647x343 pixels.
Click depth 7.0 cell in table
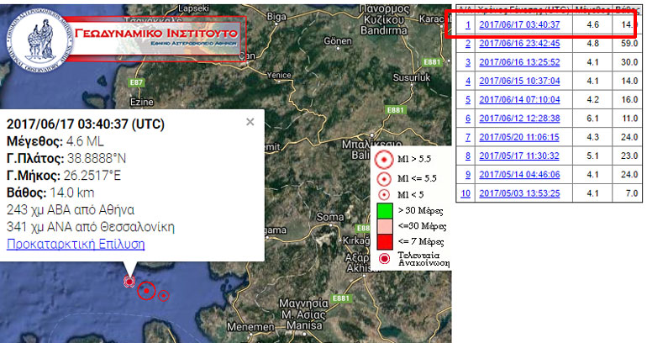tap(627, 193)
